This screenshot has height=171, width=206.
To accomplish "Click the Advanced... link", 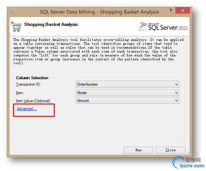I will point(27,109).
